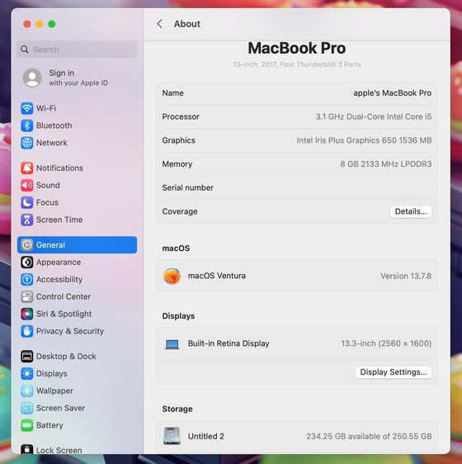This screenshot has width=462, height=464.
Task: Open Display Settings button
Action: [x=393, y=372]
